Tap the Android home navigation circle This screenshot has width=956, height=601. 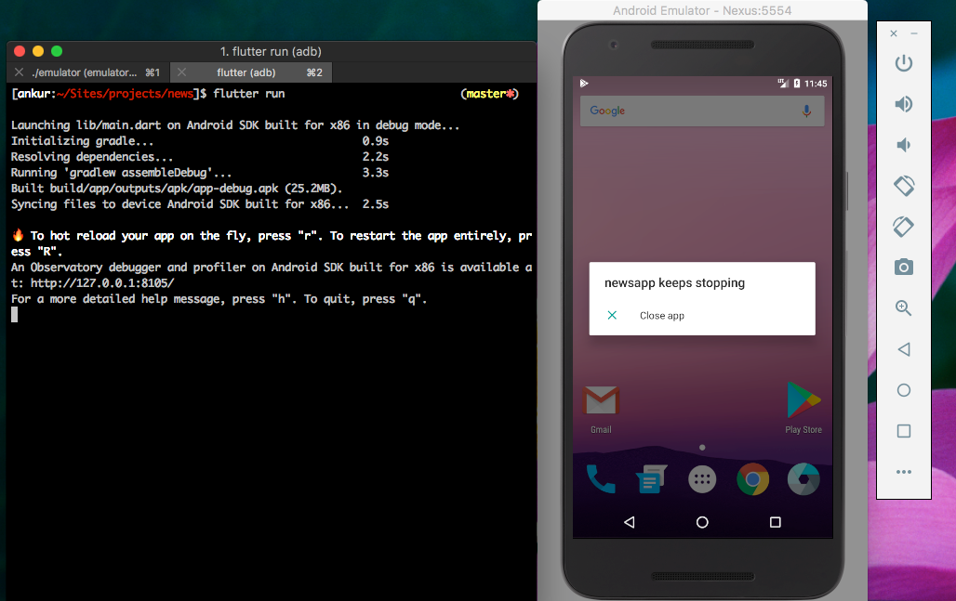(x=702, y=522)
